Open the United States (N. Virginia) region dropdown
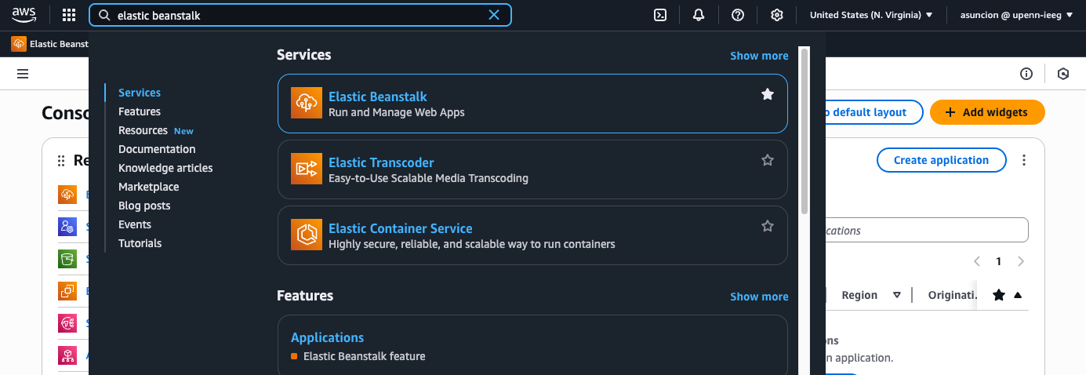1086x375 pixels. click(871, 15)
